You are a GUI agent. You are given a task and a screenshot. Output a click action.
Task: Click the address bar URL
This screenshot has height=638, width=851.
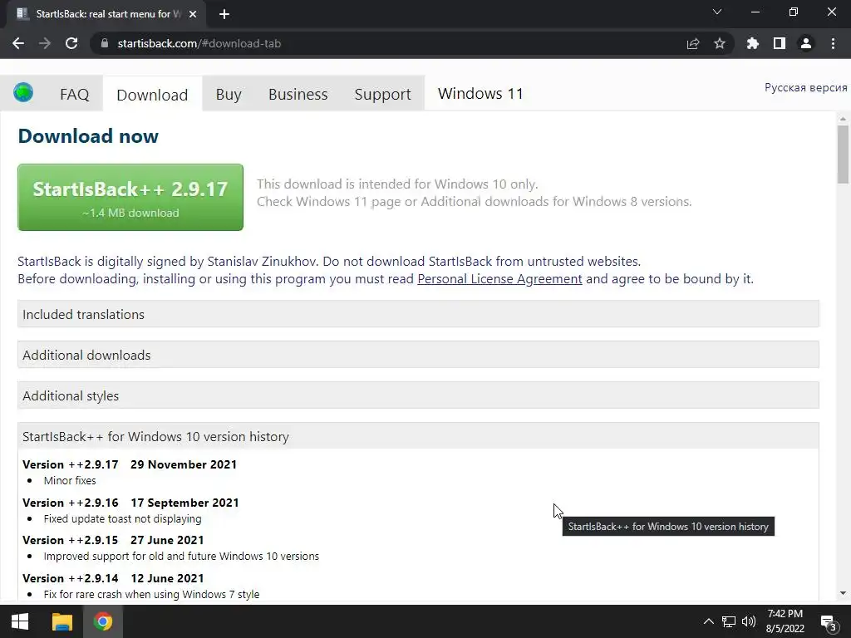pos(199,43)
